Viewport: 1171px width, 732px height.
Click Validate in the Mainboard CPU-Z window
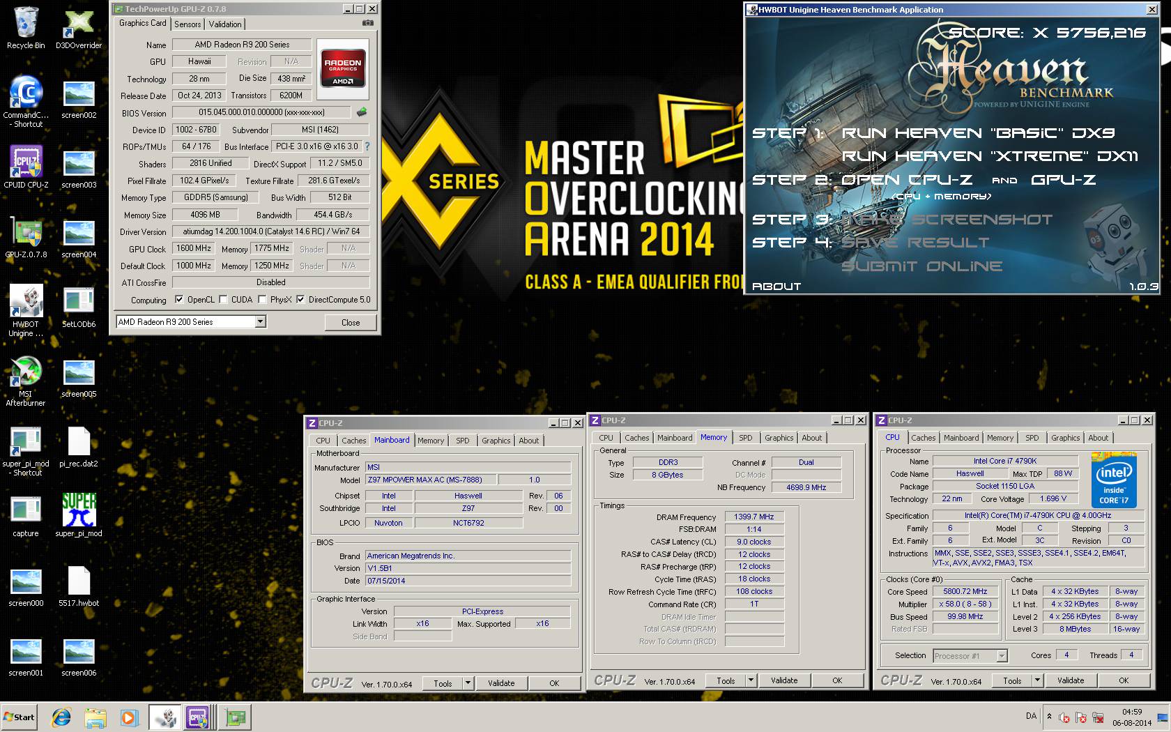(x=500, y=683)
